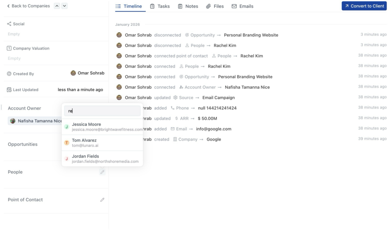The height and width of the screenshot is (234, 392).
Task: Click Omar Sohrab avatar in Created By
Action: (73, 73)
